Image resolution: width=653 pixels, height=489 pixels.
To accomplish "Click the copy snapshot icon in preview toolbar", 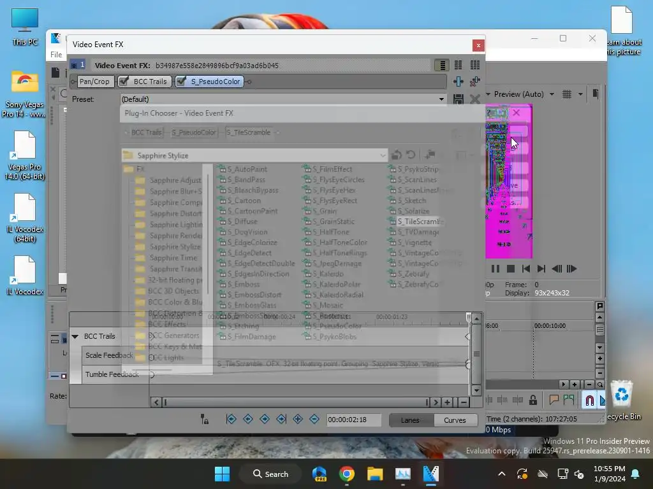I will [x=596, y=94].
